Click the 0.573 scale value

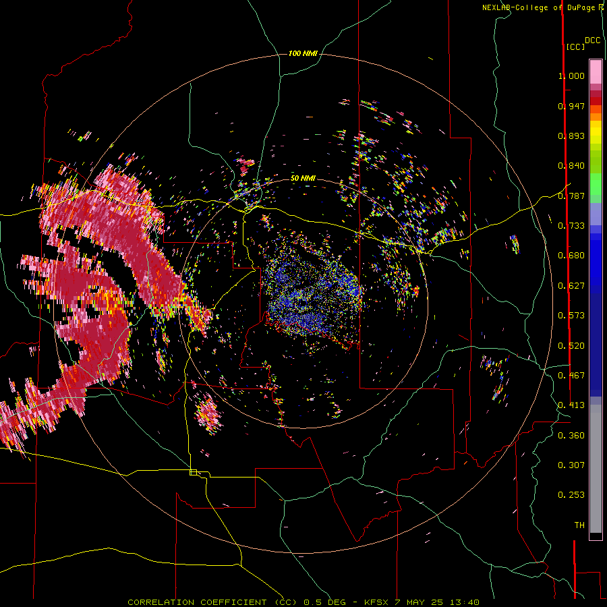coord(571,316)
